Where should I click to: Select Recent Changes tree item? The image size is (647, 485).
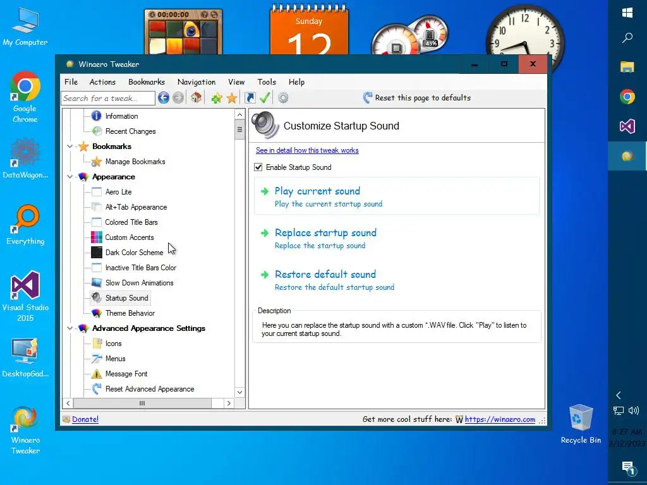[130, 131]
